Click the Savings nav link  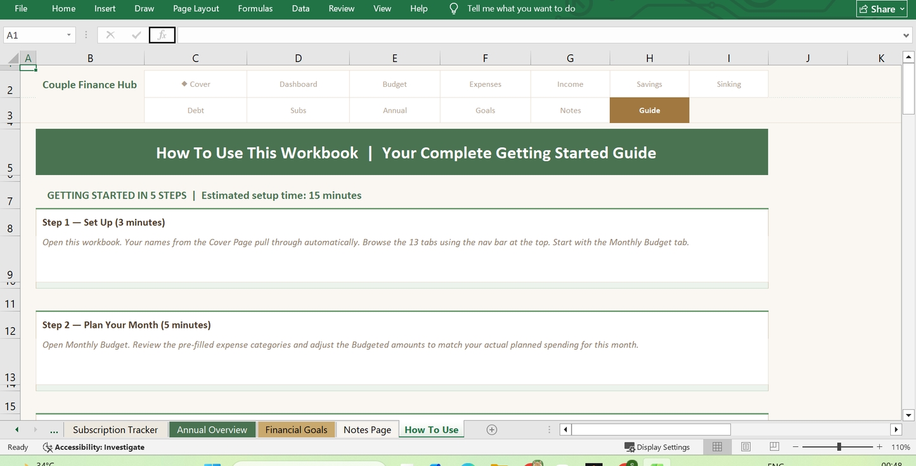(650, 84)
